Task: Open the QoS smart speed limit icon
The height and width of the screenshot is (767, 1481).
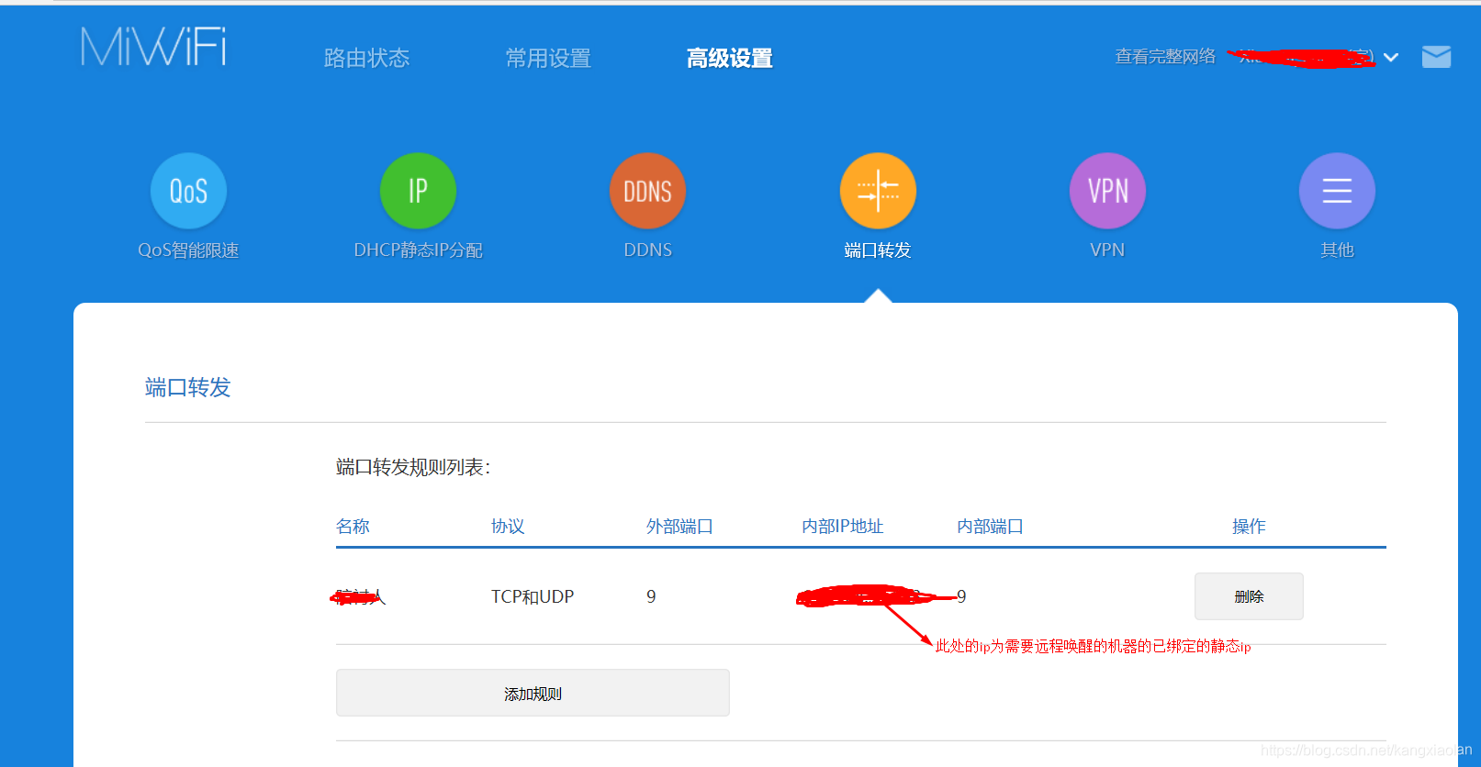Action: (x=188, y=191)
